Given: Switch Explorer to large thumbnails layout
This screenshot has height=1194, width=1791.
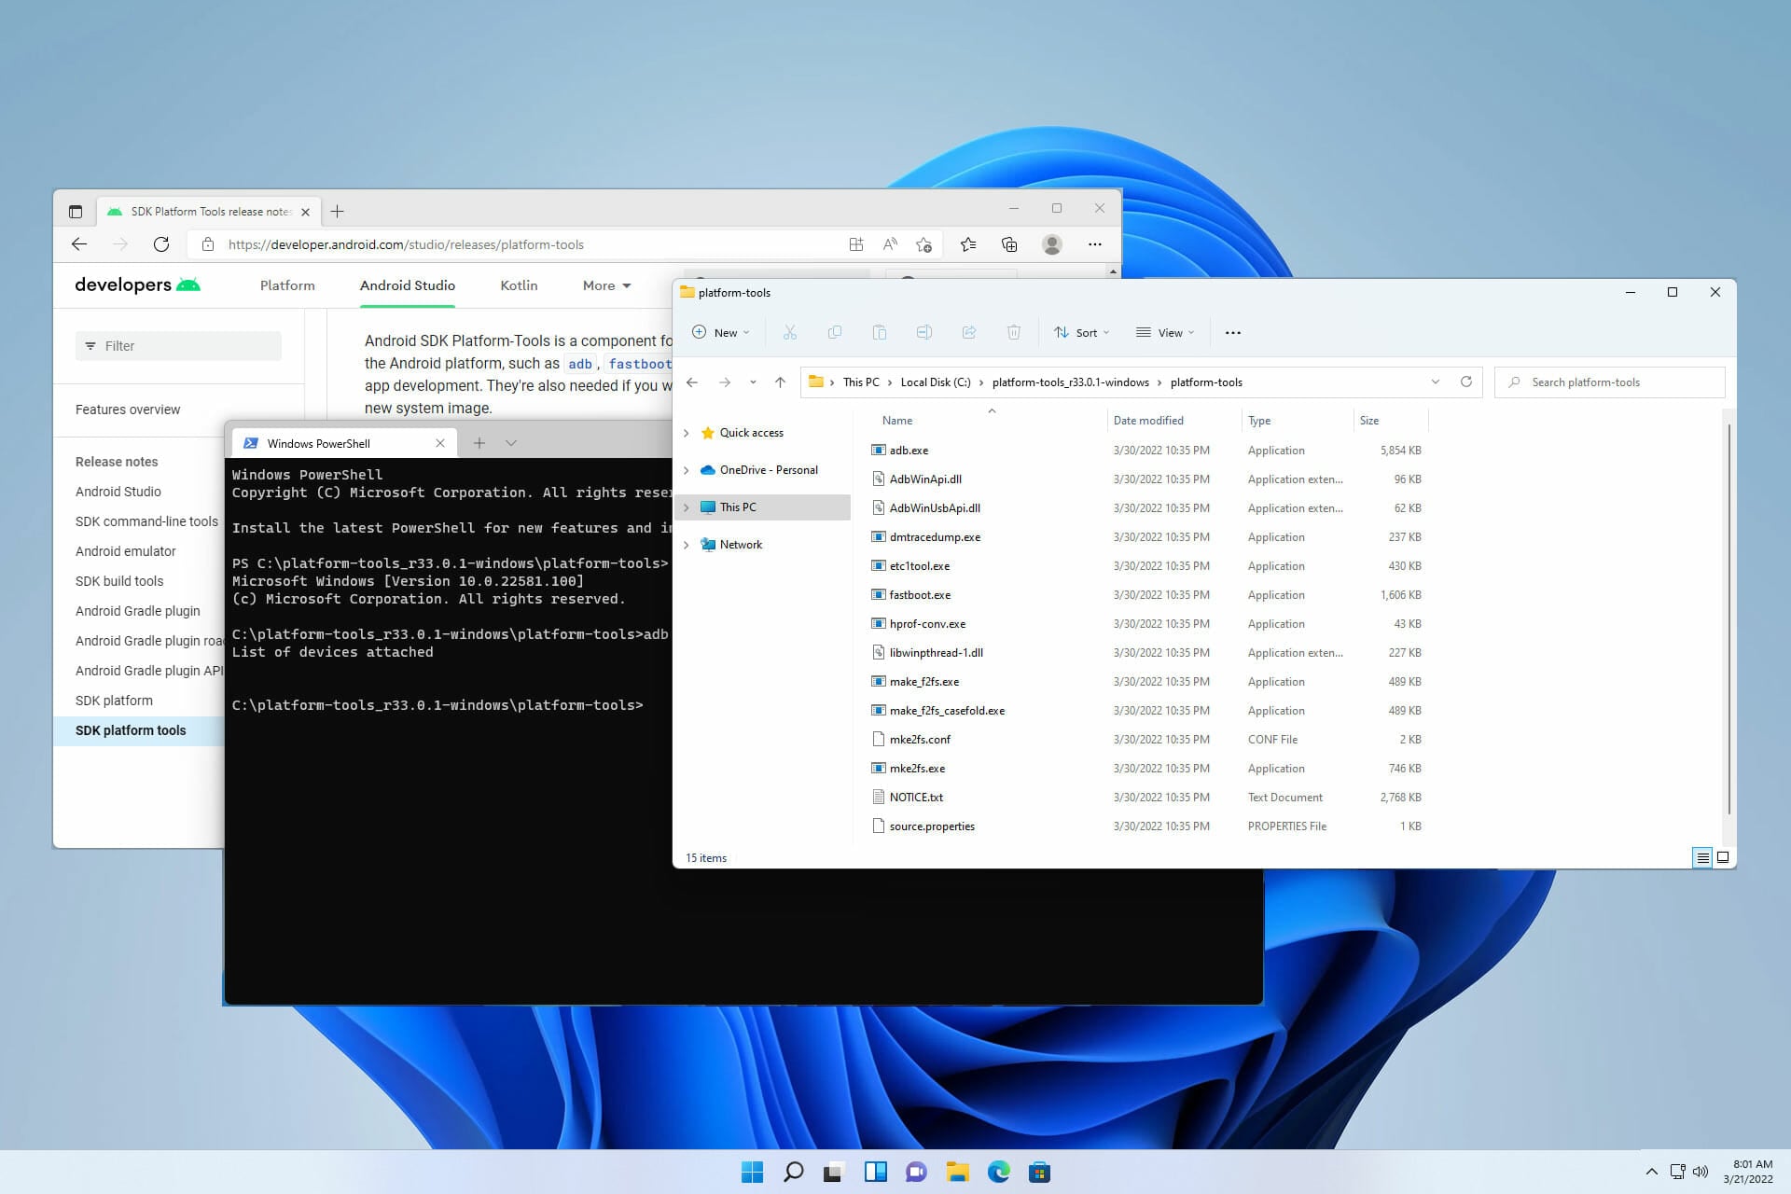Looking at the screenshot, I should click(1724, 857).
